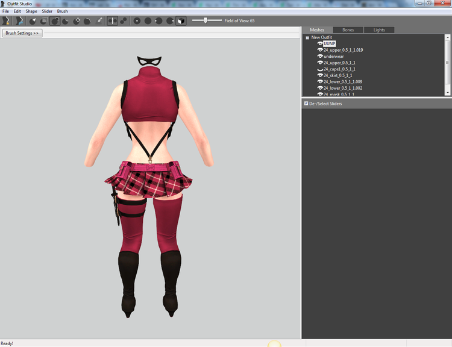
Task: Switch to right view icon
Action: coord(170,20)
